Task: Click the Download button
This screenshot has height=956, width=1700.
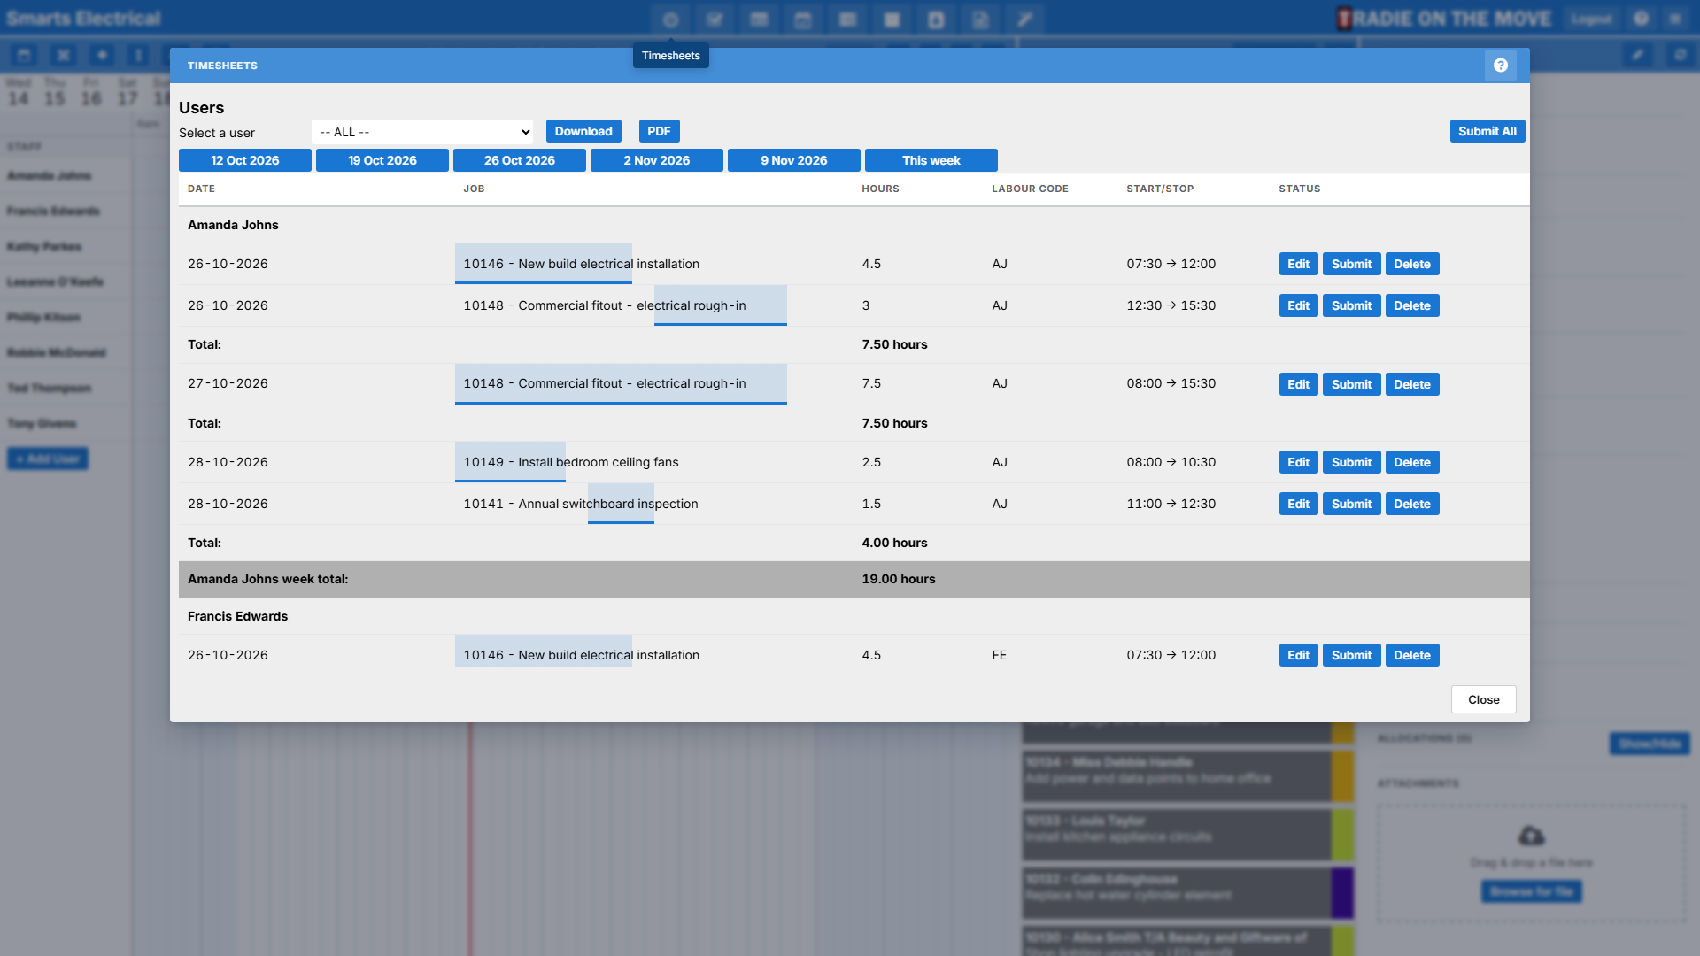Action: tap(583, 131)
